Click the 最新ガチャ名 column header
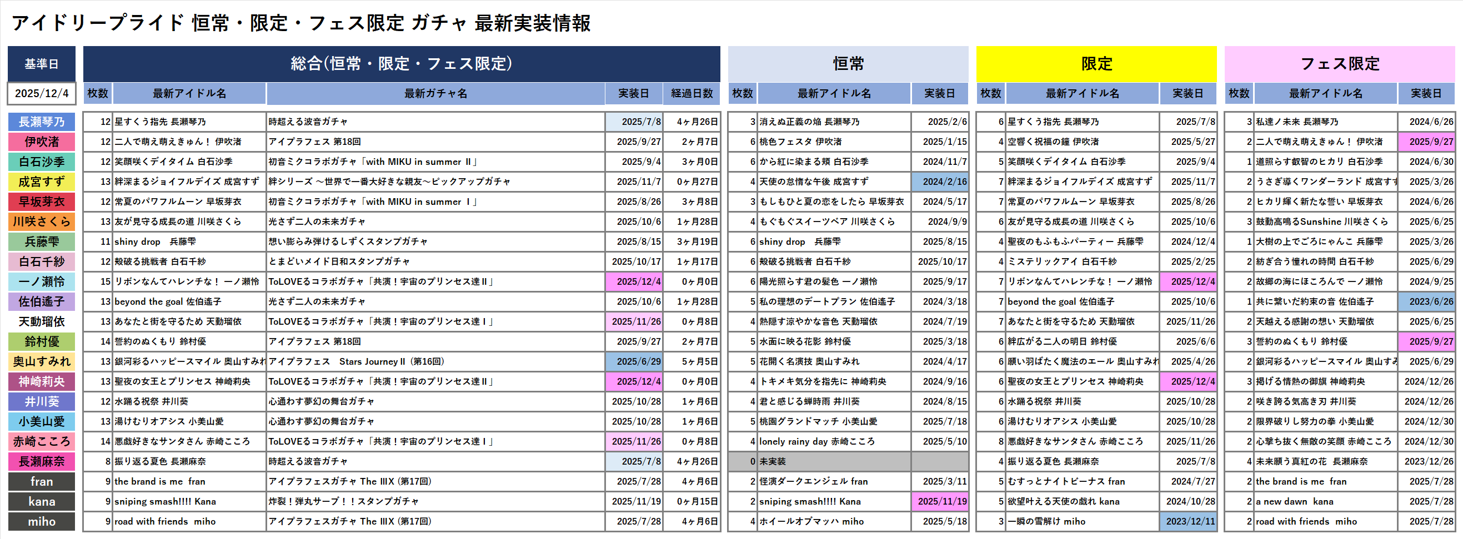This screenshot has width=1463, height=539. (435, 94)
